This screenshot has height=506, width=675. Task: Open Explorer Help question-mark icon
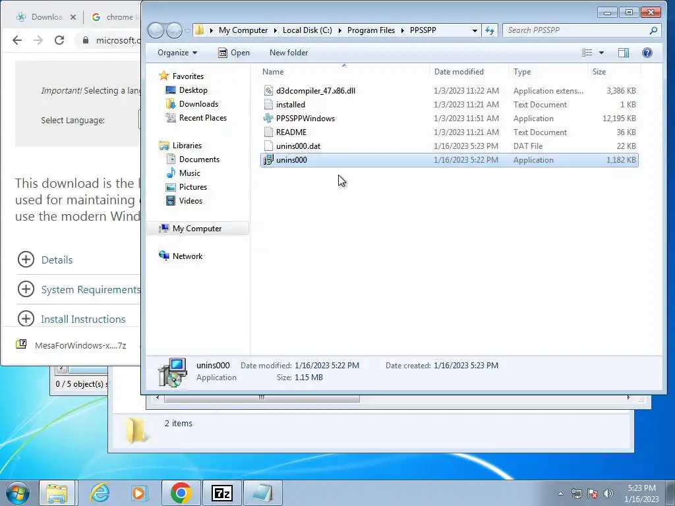click(647, 53)
